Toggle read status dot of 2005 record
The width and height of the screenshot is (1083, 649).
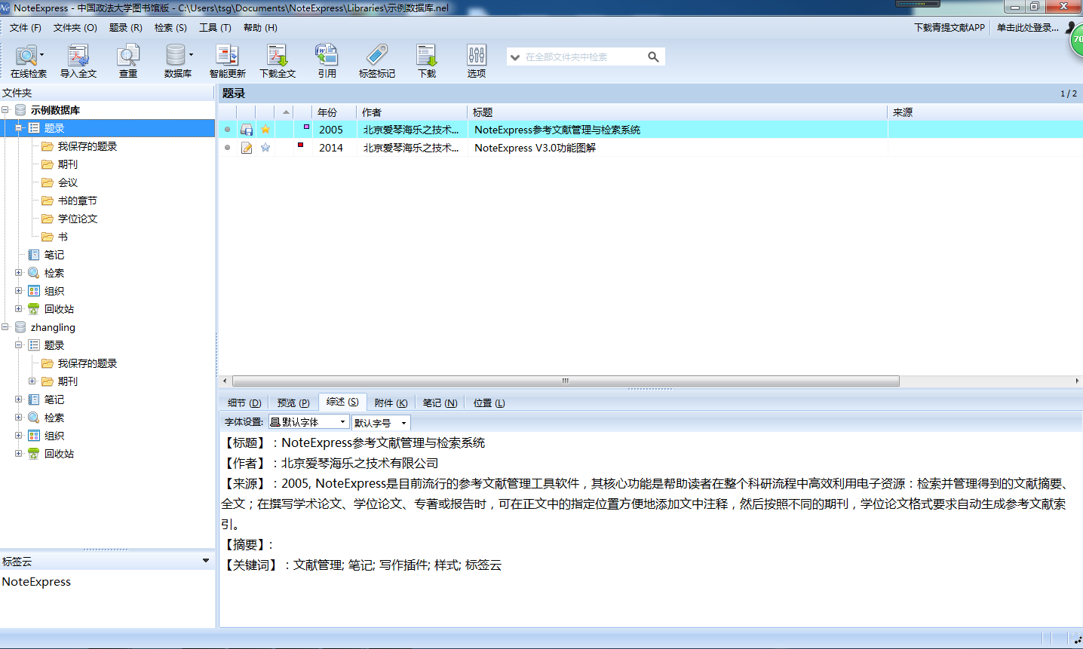tap(227, 130)
